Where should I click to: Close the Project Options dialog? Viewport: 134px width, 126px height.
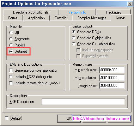click(x=130, y=4)
